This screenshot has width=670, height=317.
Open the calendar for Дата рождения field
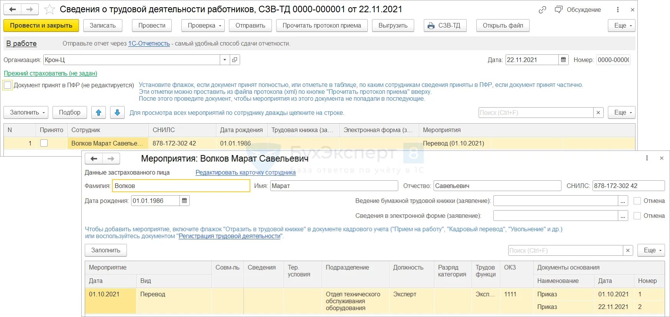[x=184, y=201]
